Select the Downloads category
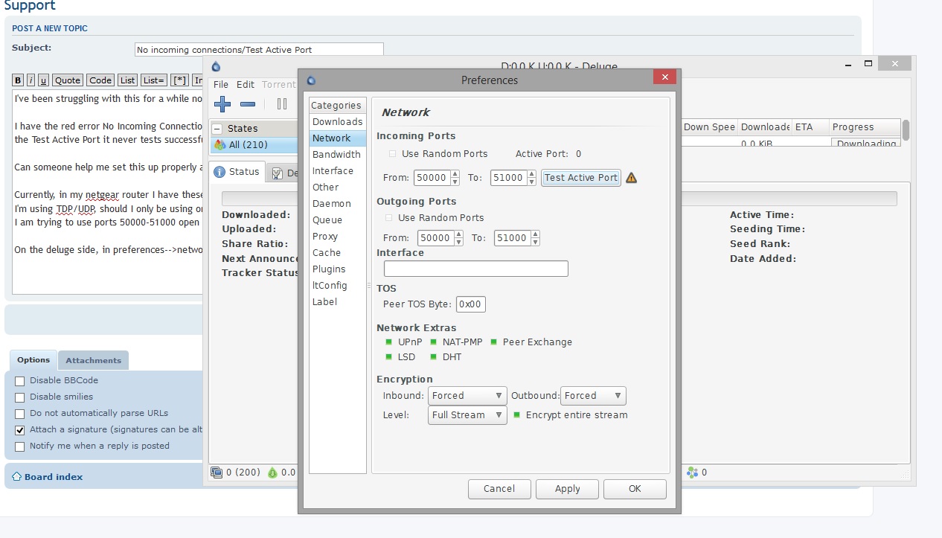Screen dimensions: 942x538 pos(338,122)
